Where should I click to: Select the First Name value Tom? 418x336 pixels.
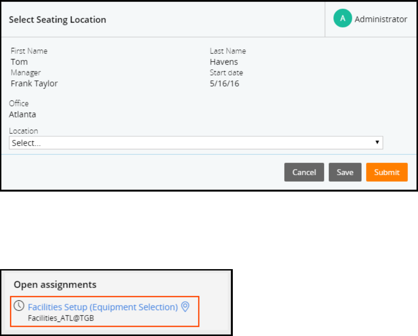click(19, 62)
